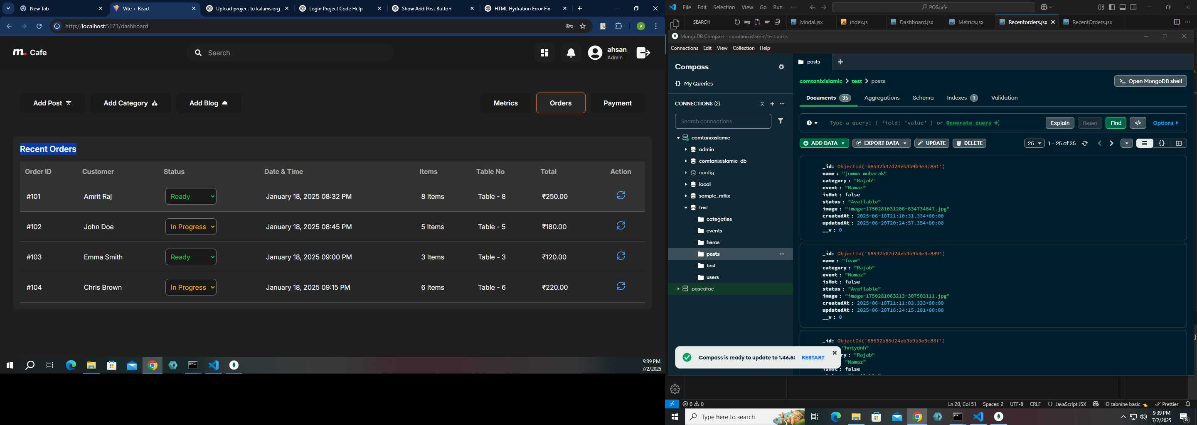The width and height of the screenshot is (1197, 425).
Task: Split the VS Code editor right
Action: pos(1177,22)
